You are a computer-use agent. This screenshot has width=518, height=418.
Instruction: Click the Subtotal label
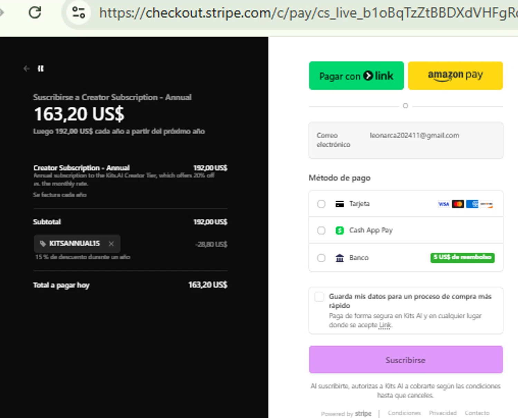point(47,222)
